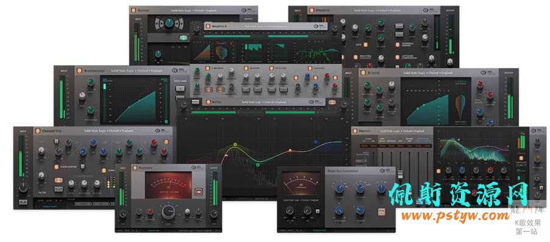Click the top-left blue knob in the Bus Compressor
Viewport: 550px width, 242px height.
point(339,190)
